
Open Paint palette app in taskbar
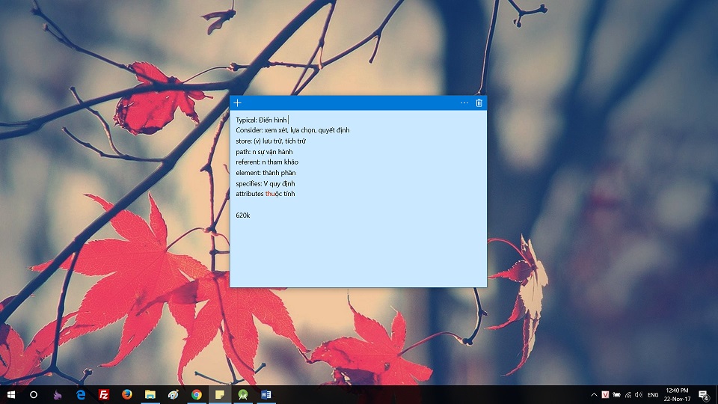tap(174, 394)
